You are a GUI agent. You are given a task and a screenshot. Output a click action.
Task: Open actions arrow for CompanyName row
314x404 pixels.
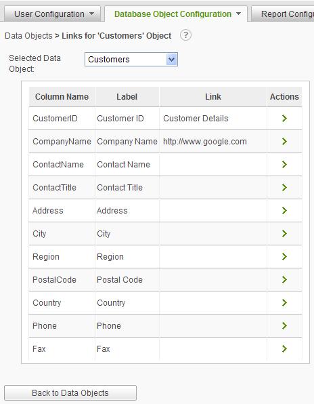click(284, 142)
